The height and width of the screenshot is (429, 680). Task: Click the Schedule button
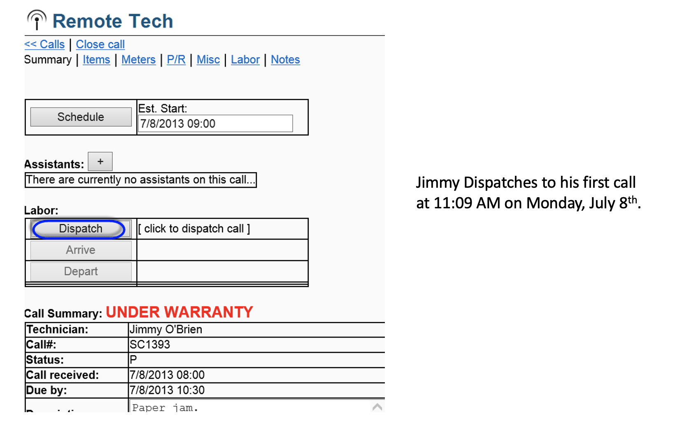[x=81, y=117]
